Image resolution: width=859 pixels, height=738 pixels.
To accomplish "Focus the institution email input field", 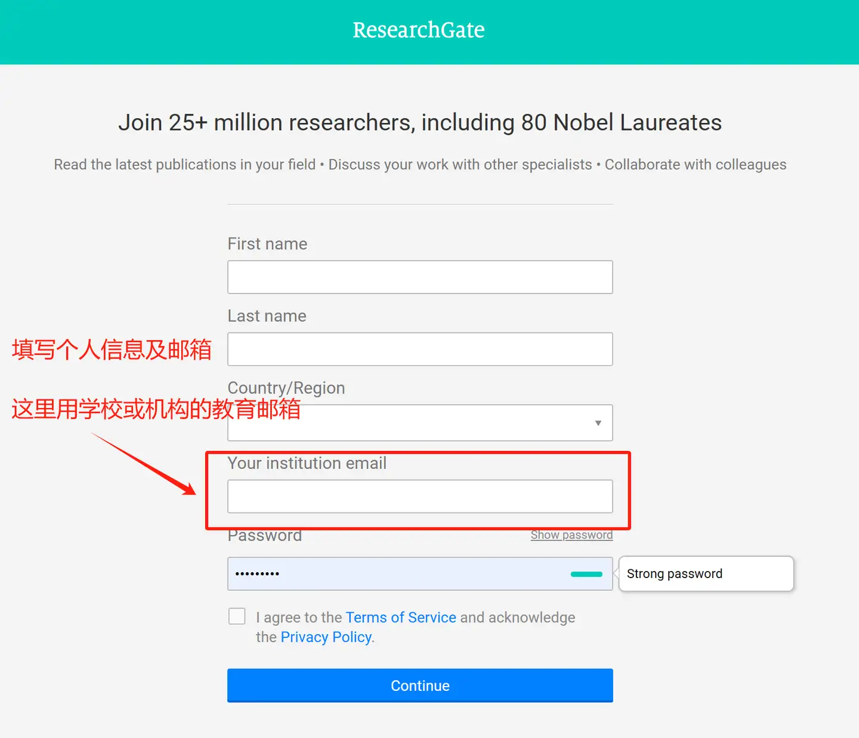I will click(x=420, y=496).
